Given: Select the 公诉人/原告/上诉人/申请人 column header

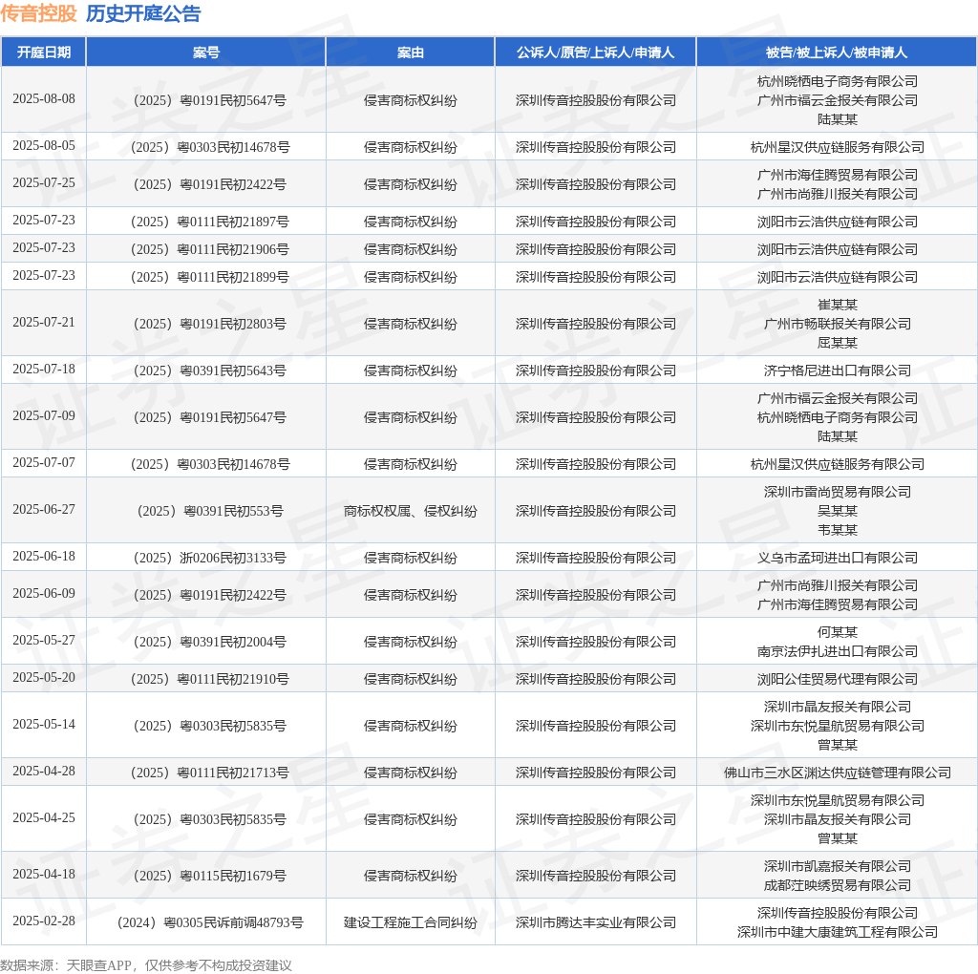Looking at the screenshot, I should click(596, 53).
